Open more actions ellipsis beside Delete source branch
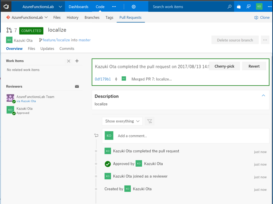This screenshot has height=204, width=273. click(265, 40)
